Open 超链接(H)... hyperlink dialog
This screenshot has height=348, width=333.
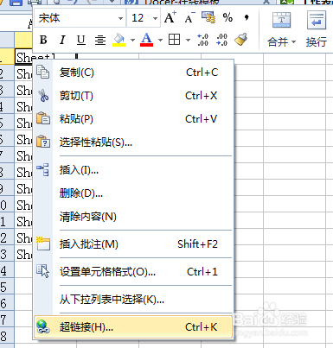point(133,327)
